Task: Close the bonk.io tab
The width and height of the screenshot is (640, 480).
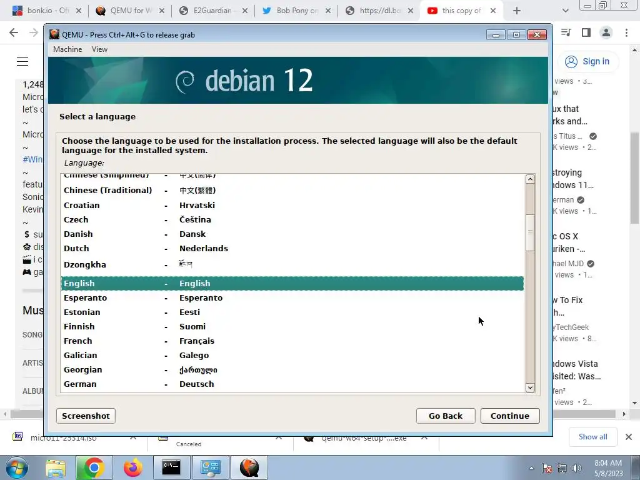Action: coord(79,11)
